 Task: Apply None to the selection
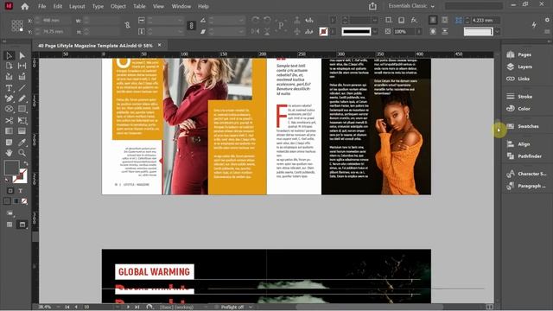(x=24, y=201)
